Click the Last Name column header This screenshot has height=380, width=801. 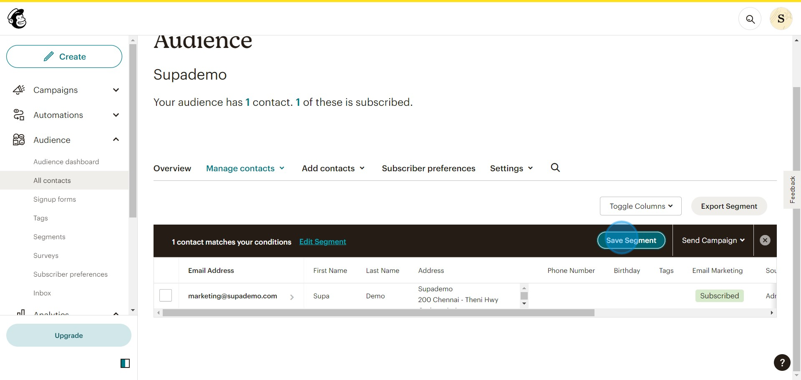tap(383, 270)
